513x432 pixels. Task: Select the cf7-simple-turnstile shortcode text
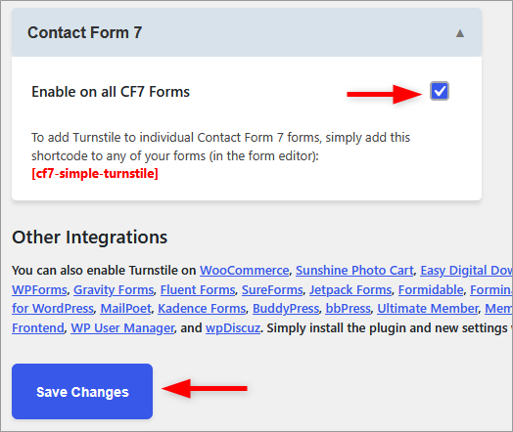tap(95, 173)
